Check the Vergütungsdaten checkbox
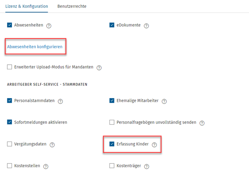This screenshot has height=174, width=249. 10,144
